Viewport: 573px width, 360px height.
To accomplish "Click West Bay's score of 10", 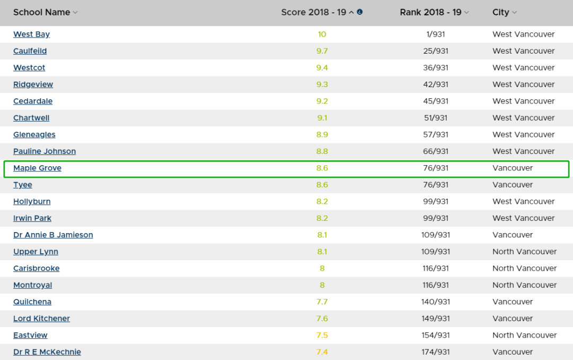I will 322,35.
